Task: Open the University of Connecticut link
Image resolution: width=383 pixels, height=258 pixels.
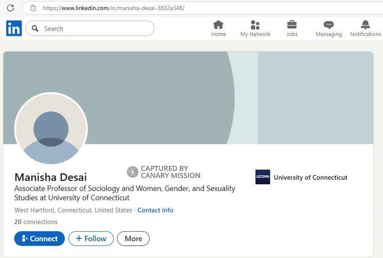Action: (x=310, y=177)
